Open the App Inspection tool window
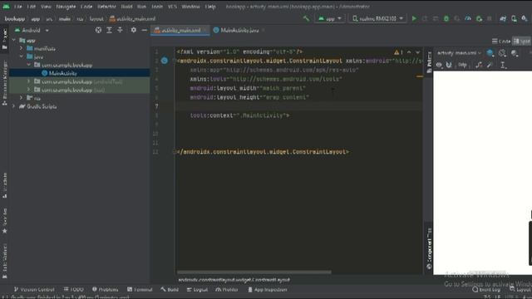Screen dimensions: 532x299 268,290
